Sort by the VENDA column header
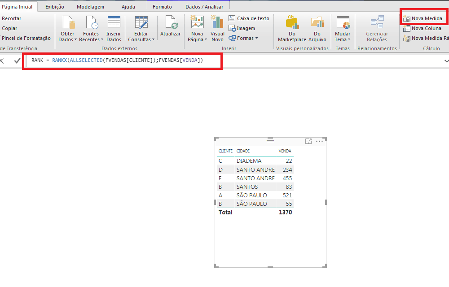449x287 pixels. (285, 151)
